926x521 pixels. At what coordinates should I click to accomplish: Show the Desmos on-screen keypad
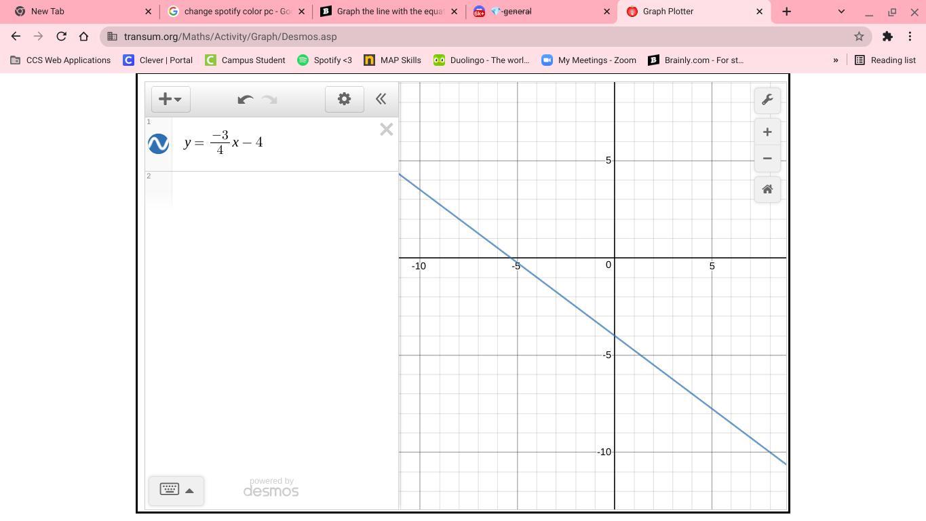176,490
